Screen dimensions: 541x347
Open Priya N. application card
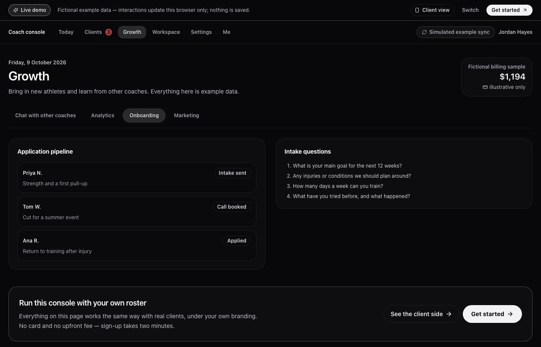[137, 178]
